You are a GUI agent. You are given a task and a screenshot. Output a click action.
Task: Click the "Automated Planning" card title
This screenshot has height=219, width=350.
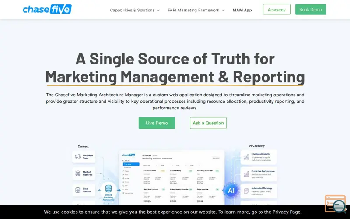pyautogui.click(x=261, y=188)
